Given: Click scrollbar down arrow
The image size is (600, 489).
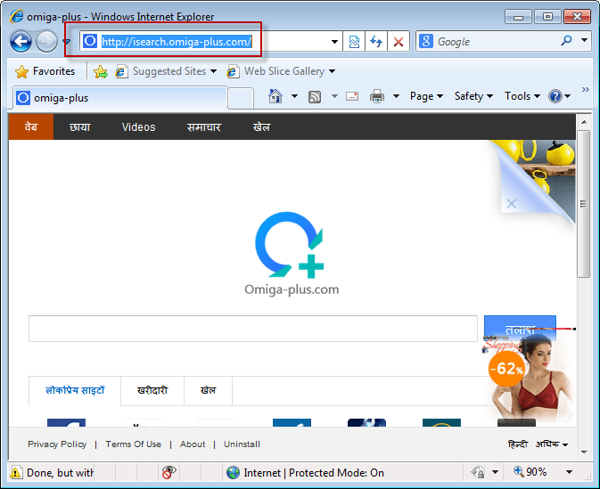Looking at the screenshot, I should [584, 452].
